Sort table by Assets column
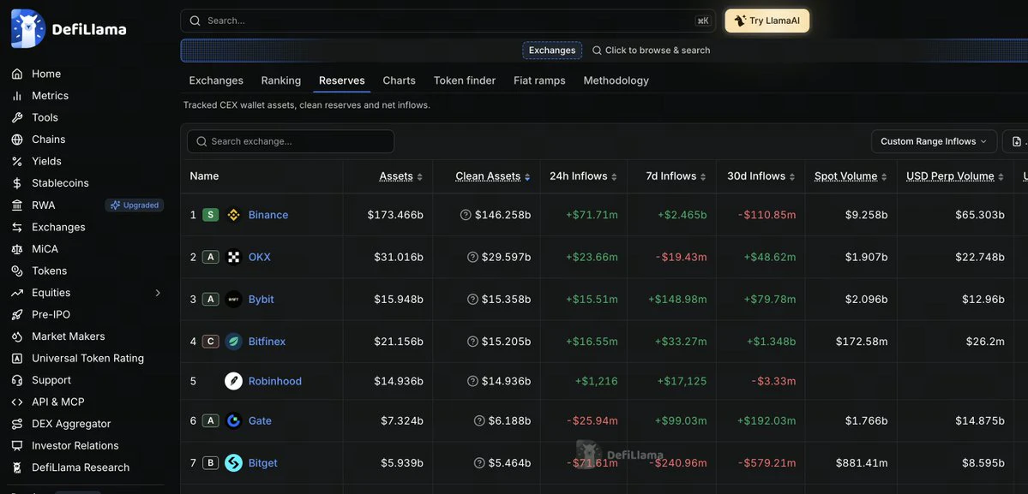This screenshot has width=1028, height=494. [x=400, y=176]
